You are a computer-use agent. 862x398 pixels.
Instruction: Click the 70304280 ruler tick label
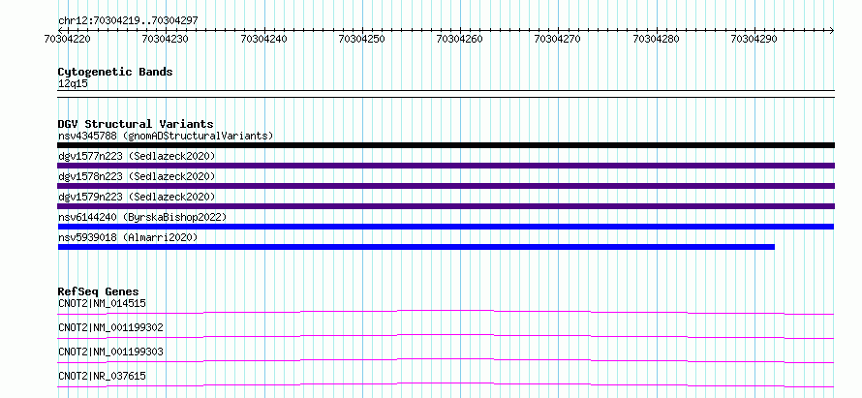point(656,39)
